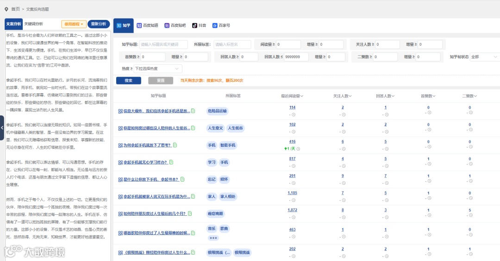500x261 pixels.
Task: Click the clock icon under reading count 817
Action: coord(294,166)
